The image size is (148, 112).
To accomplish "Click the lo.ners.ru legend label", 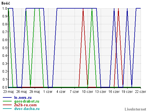I will tap(23, 98).
